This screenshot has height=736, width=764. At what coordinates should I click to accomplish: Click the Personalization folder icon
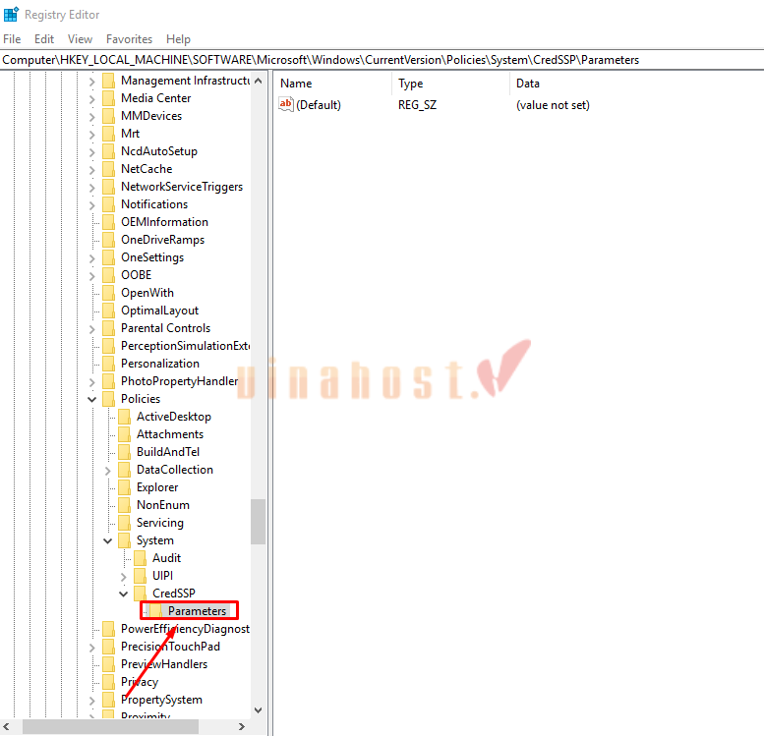coord(109,364)
